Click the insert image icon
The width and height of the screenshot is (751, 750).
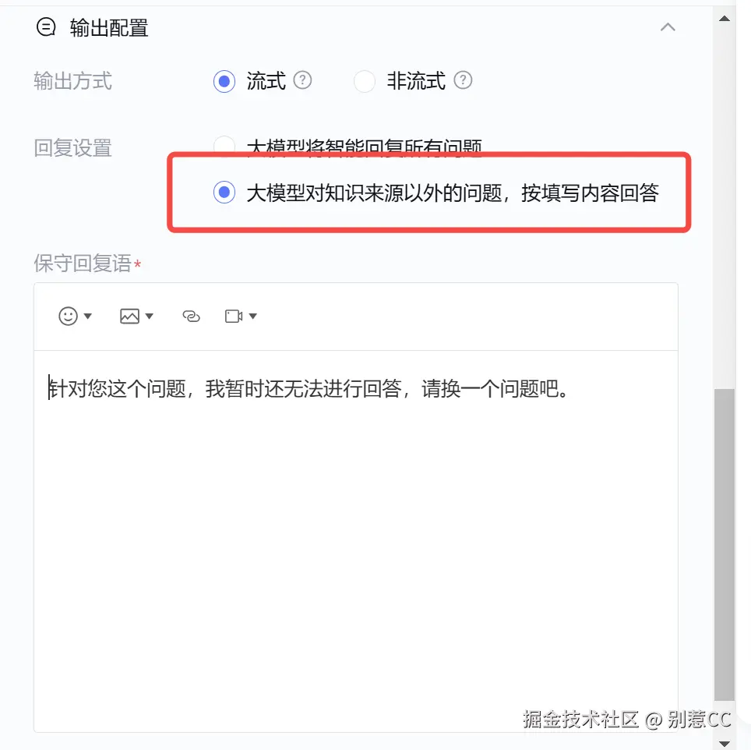129,317
